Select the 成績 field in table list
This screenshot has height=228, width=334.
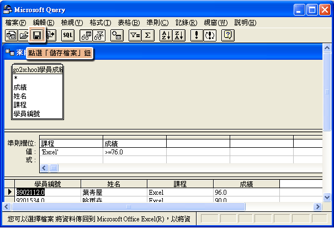(20, 87)
